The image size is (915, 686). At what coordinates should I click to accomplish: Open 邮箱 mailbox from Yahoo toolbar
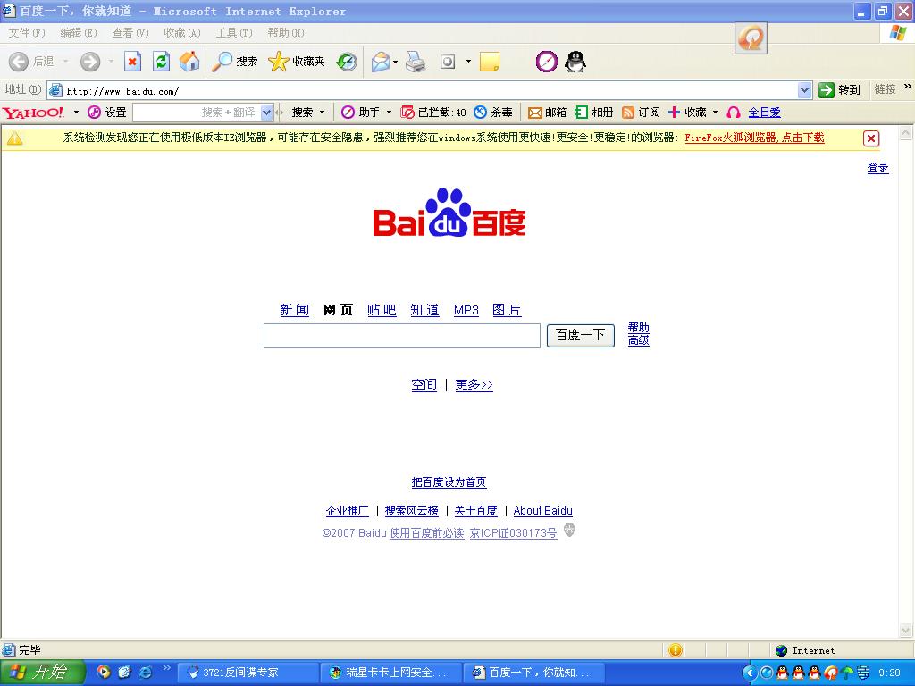point(548,113)
